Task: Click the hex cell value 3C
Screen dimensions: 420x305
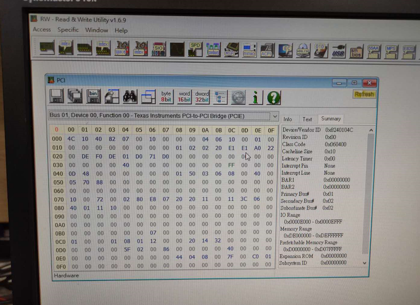Action: 243,199
